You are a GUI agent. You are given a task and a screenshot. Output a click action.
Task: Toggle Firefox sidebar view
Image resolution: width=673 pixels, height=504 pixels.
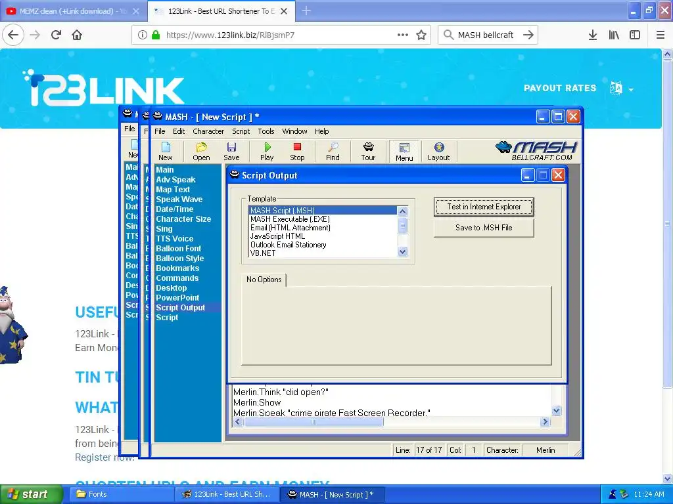coord(635,35)
